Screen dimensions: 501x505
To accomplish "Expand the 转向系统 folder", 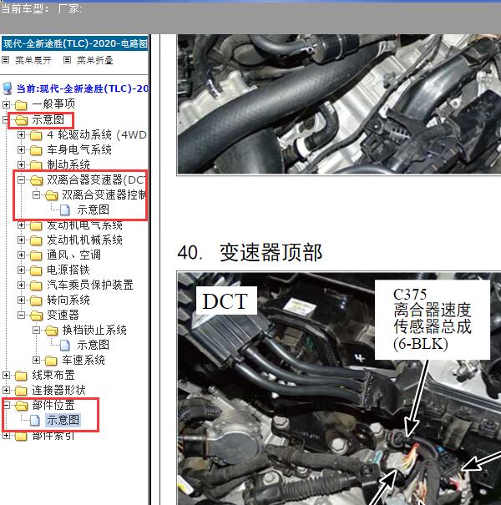I will point(21,300).
